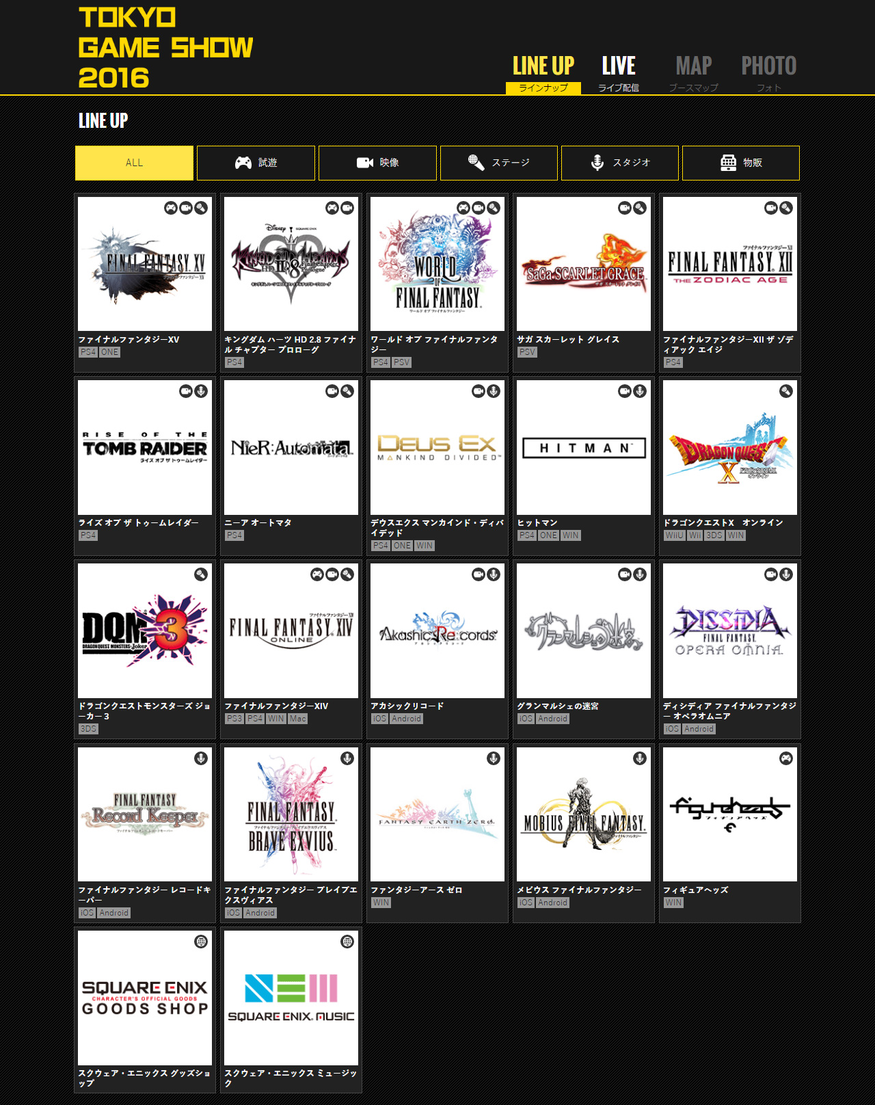
Task: Click studio mic icon on Mobius Final Fantasy card
Action: pos(640,758)
